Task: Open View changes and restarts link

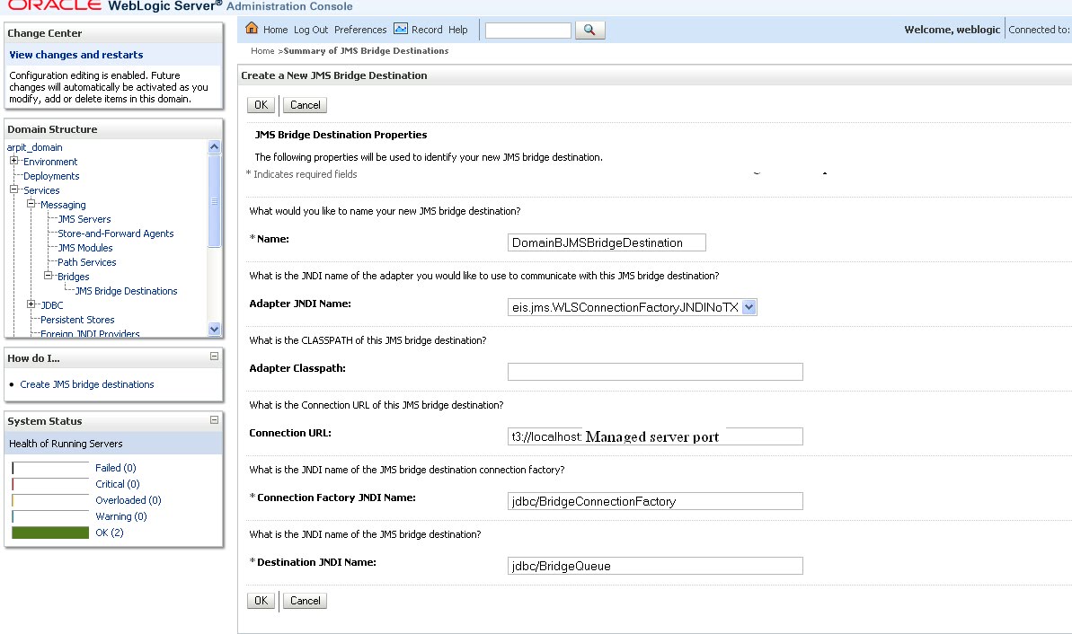Action: (75, 55)
